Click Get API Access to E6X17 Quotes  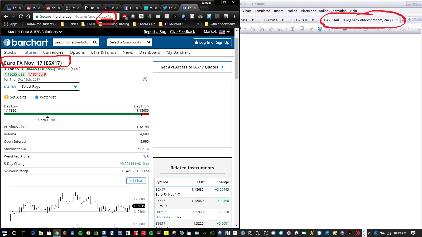[192, 67]
